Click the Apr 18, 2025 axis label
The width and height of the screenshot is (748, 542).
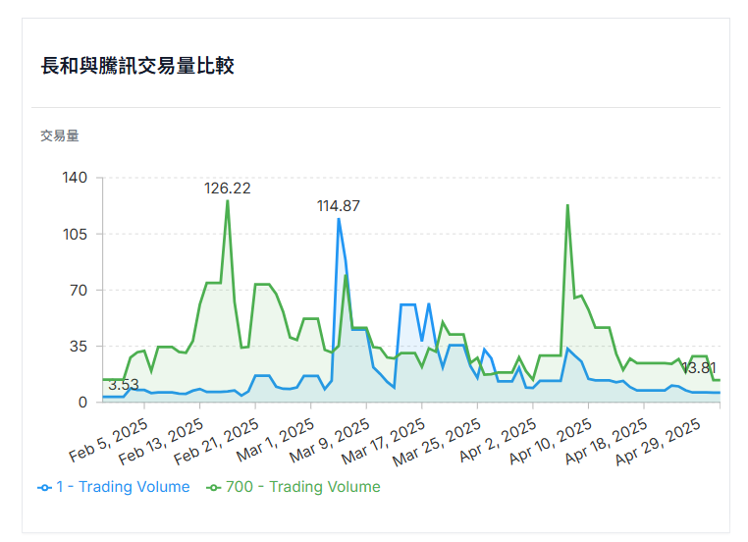click(x=606, y=442)
